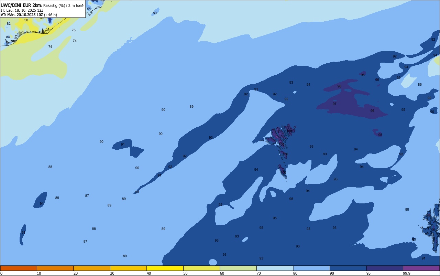This screenshot has width=440, height=276.
Task: Click the "82" humidity value on map
Action: [9, 23]
